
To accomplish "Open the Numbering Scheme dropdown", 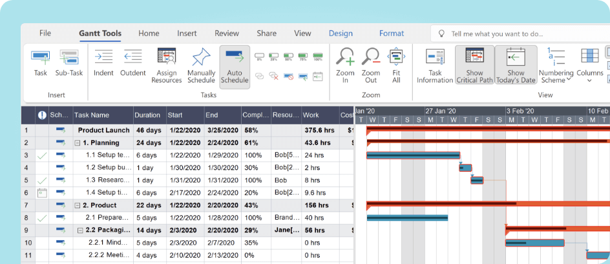I will tap(556, 66).
